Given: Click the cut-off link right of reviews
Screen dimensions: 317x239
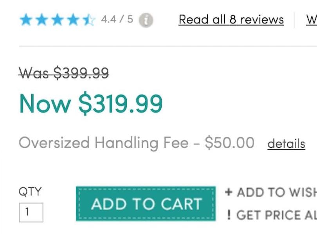Looking at the screenshot, I should [x=312, y=20].
